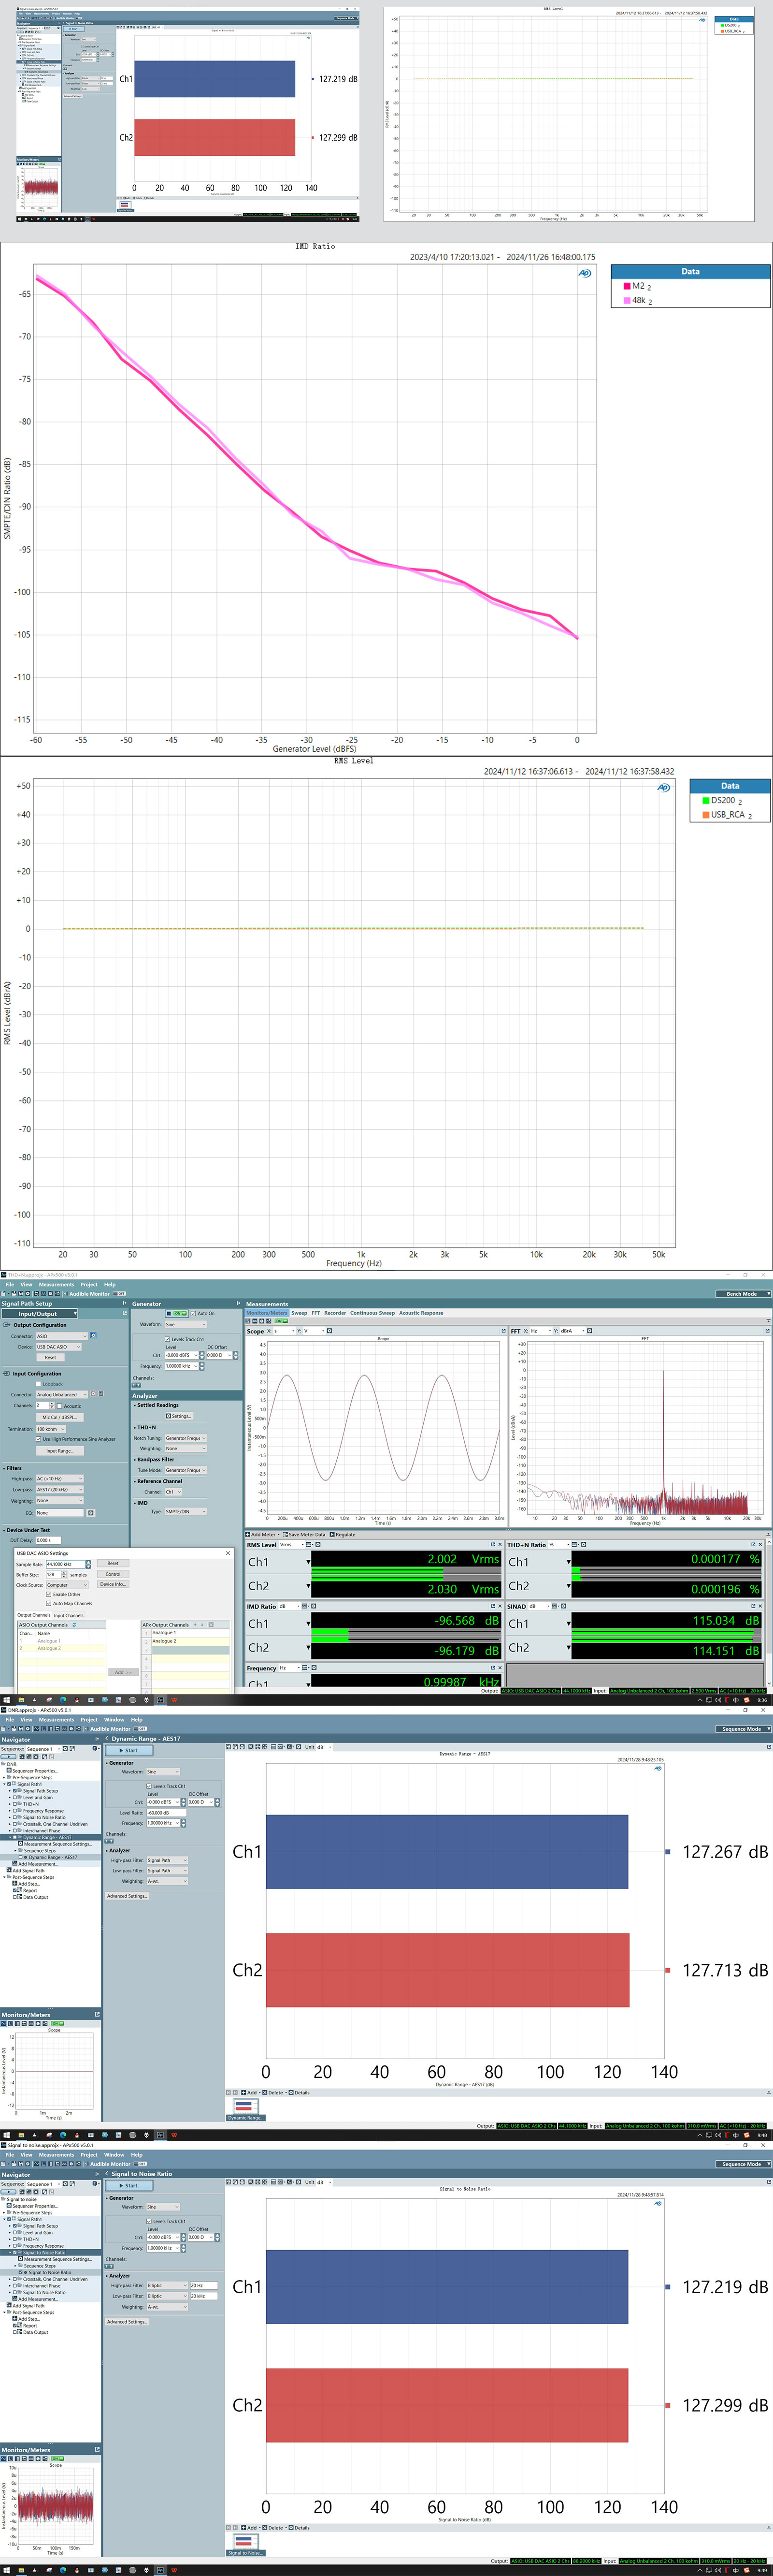Expand the IMD Type SMPTE/DIN dropdown
This screenshot has width=773, height=2576.
[x=185, y=1511]
